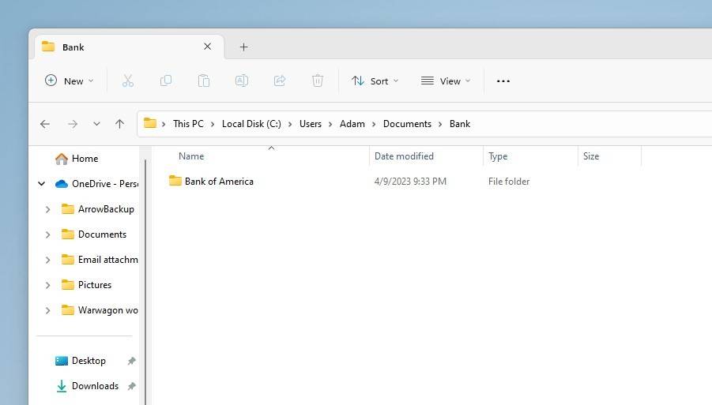
Task: Go up one folder level arrow
Action: [x=119, y=124]
